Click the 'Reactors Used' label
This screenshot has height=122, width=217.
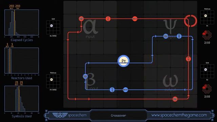pos(22,78)
